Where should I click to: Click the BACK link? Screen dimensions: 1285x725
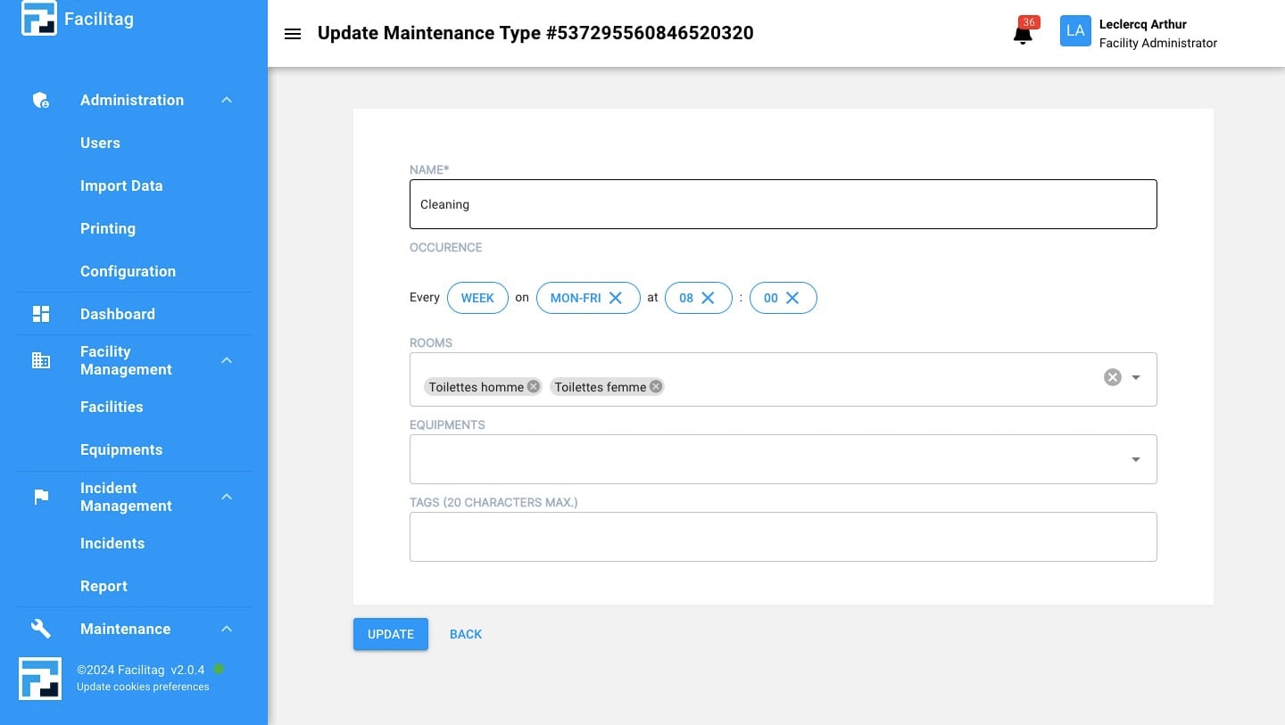click(466, 634)
